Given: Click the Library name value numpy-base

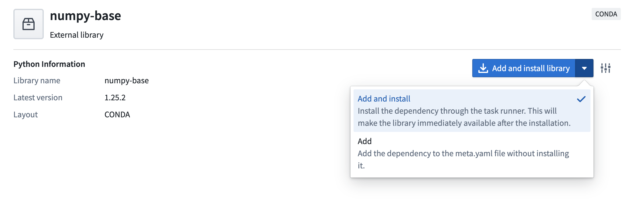Looking at the screenshot, I should pyautogui.click(x=127, y=81).
